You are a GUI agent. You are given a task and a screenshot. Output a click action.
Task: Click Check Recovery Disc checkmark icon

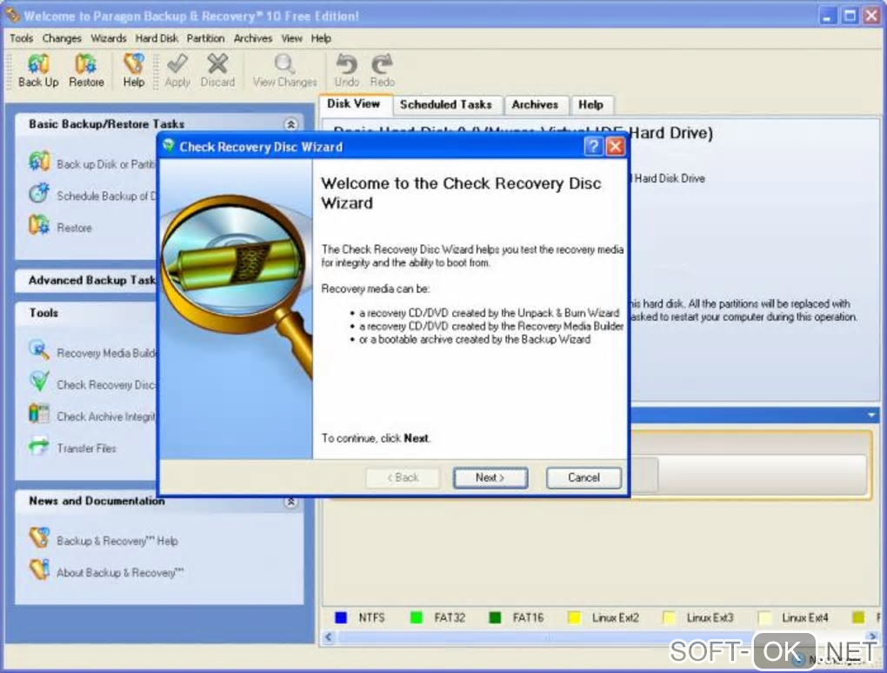tap(39, 382)
